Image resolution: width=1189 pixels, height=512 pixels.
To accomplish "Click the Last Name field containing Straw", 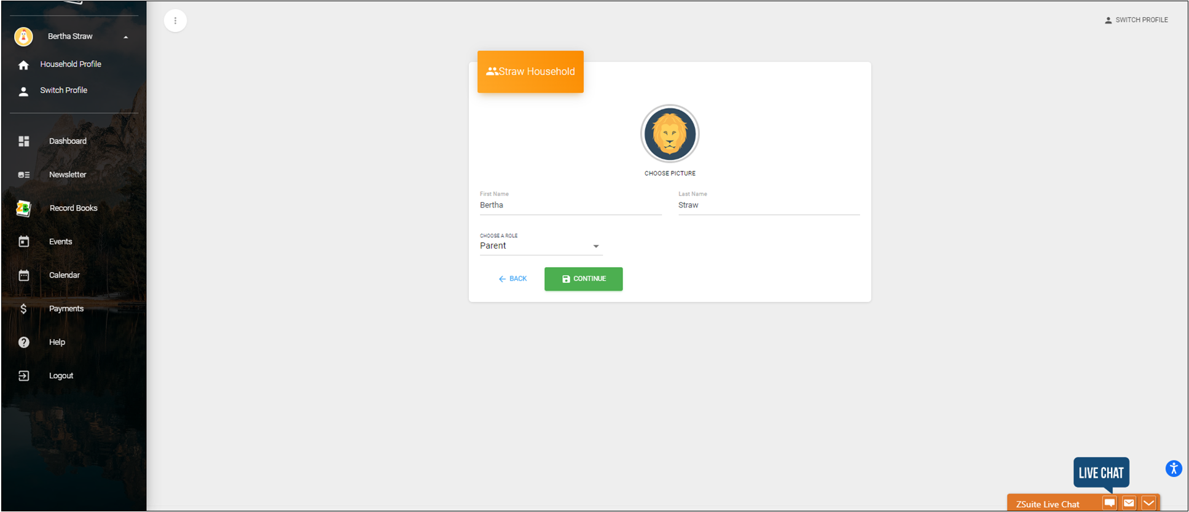I will point(769,206).
